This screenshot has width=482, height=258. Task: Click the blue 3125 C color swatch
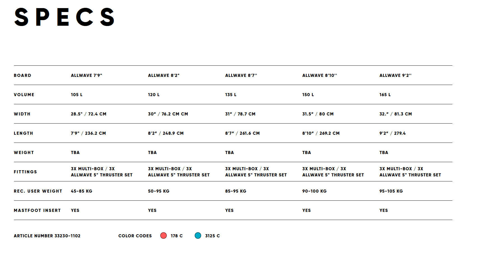point(198,236)
